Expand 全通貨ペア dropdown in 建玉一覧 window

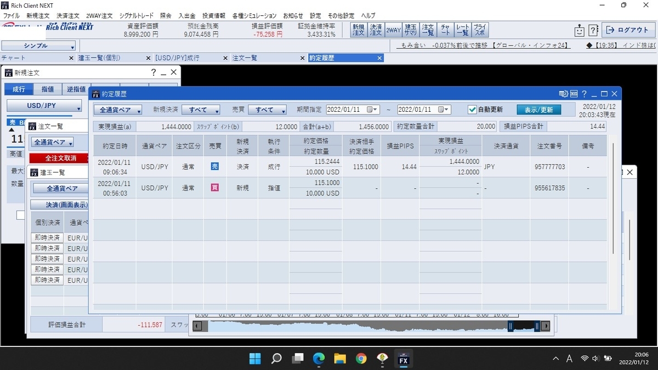coord(60,188)
